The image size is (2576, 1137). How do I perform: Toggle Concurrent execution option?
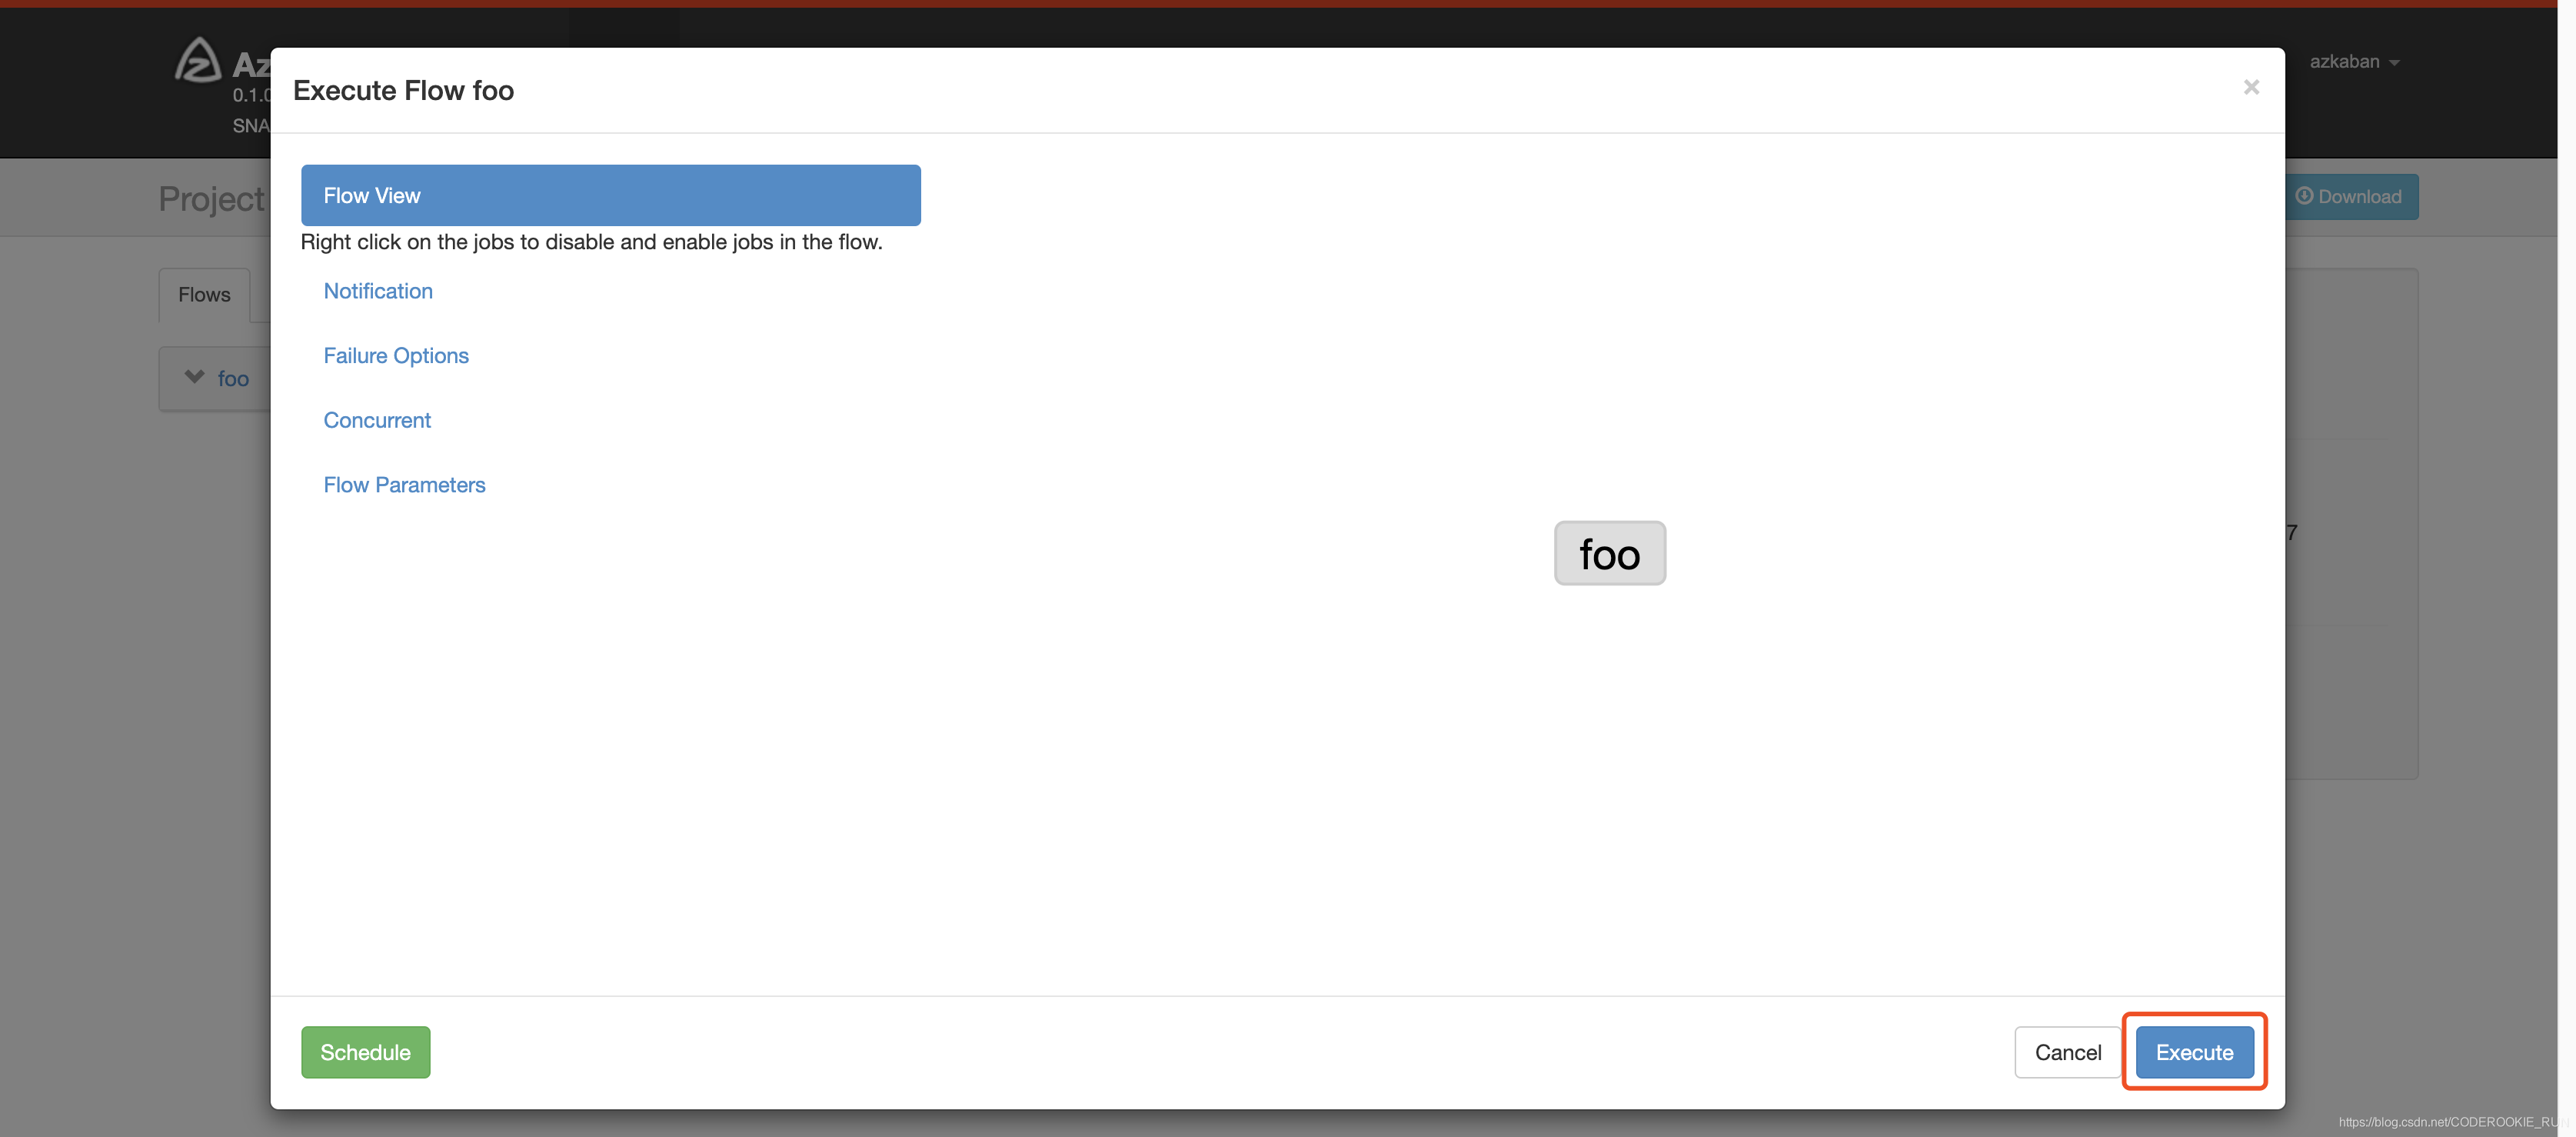376,418
